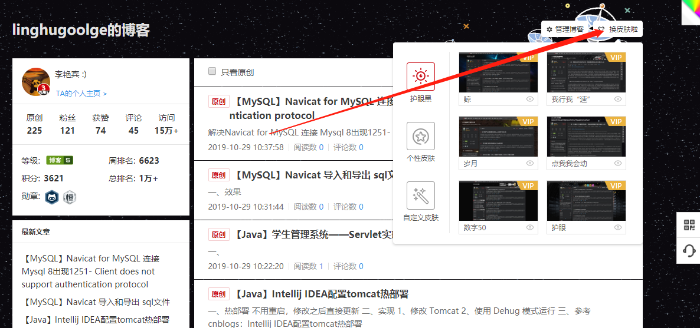Open sidebar link Mysql 8出现1251 article
The image size is (700, 328).
(x=91, y=271)
